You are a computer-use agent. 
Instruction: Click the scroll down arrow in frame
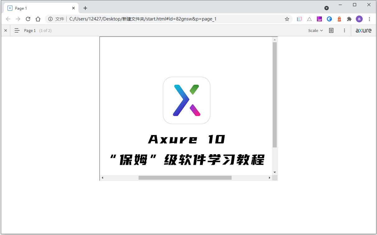[x=275, y=172]
